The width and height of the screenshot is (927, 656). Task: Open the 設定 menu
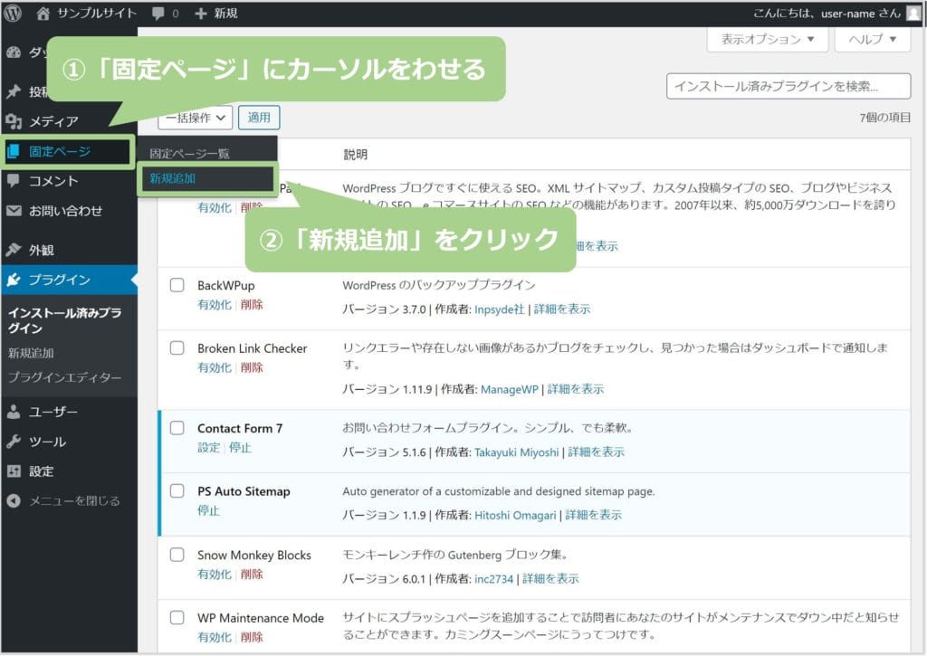tap(42, 471)
